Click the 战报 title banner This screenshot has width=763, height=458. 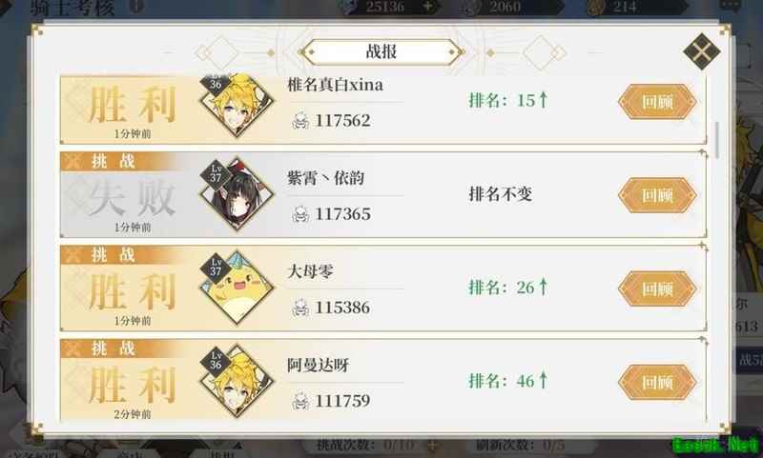(x=381, y=52)
